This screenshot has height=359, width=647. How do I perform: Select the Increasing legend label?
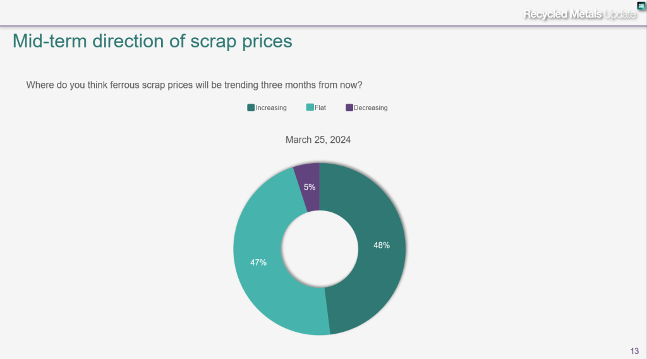point(271,108)
